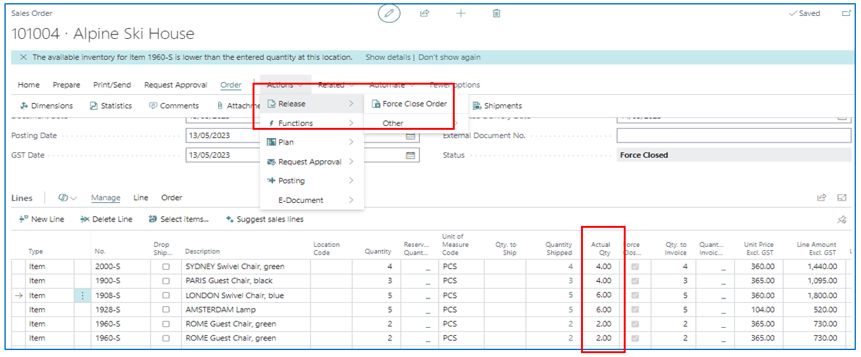Dismiss the inventory warning notification

24,57
